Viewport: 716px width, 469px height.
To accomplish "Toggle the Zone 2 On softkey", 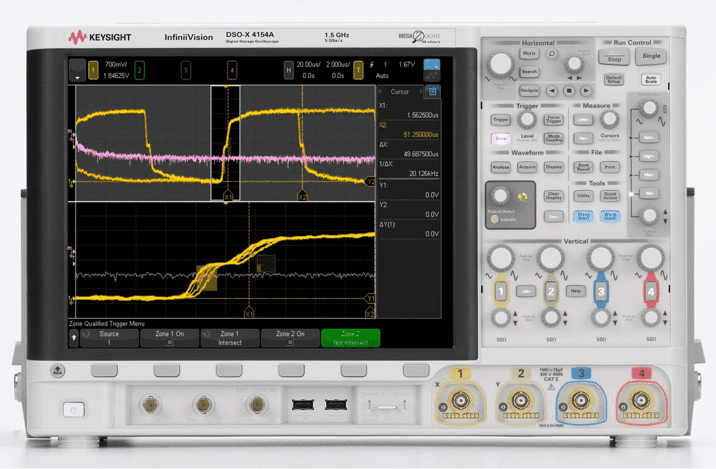I will tap(290, 338).
